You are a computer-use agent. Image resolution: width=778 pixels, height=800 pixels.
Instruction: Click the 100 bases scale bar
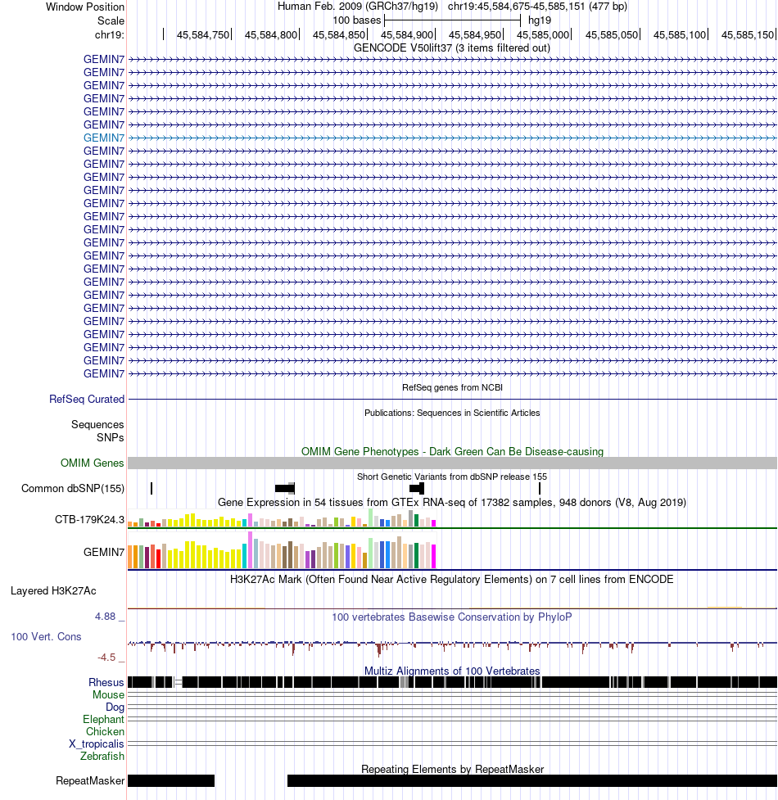coord(453,20)
